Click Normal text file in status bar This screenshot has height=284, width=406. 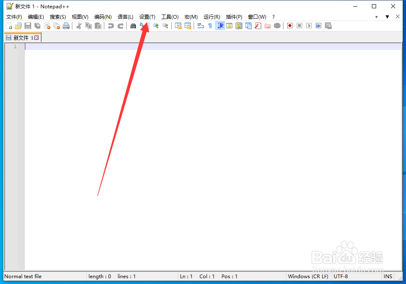tap(23, 276)
